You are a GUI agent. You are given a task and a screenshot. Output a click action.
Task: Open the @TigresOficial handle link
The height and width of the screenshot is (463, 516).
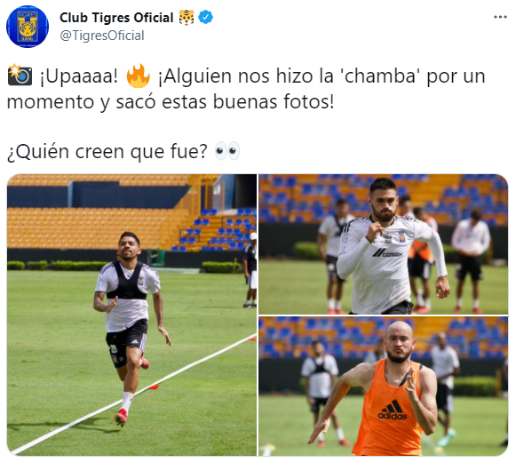click(102, 36)
